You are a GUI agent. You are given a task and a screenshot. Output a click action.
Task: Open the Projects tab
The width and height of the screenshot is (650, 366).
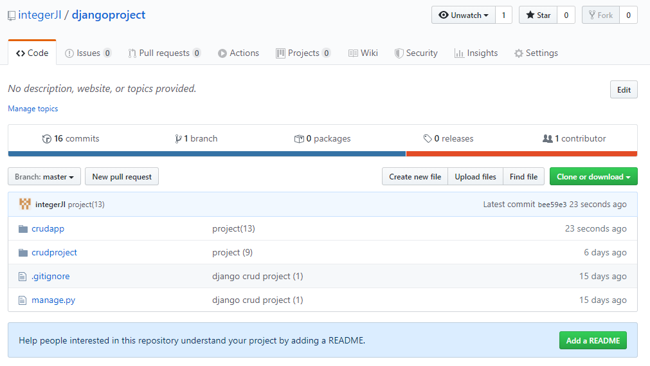click(x=303, y=53)
